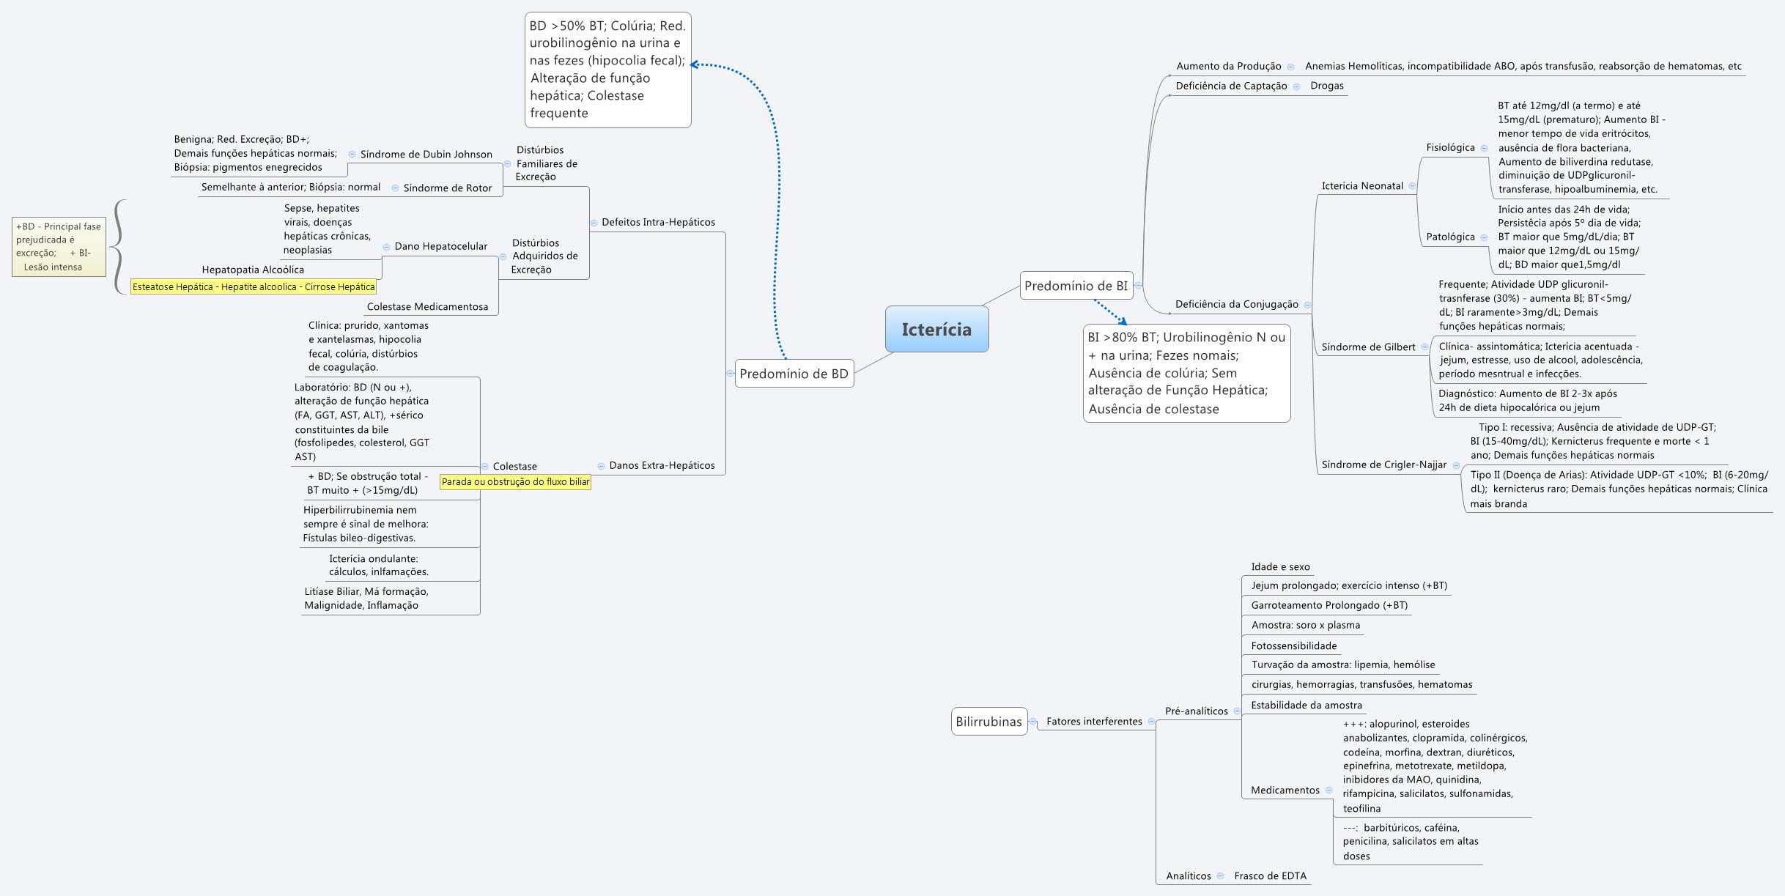The height and width of the screenshot is (896, 1785).
Task: Collapse the Aumento da Produção branch icon
Action: (1290, 65)
